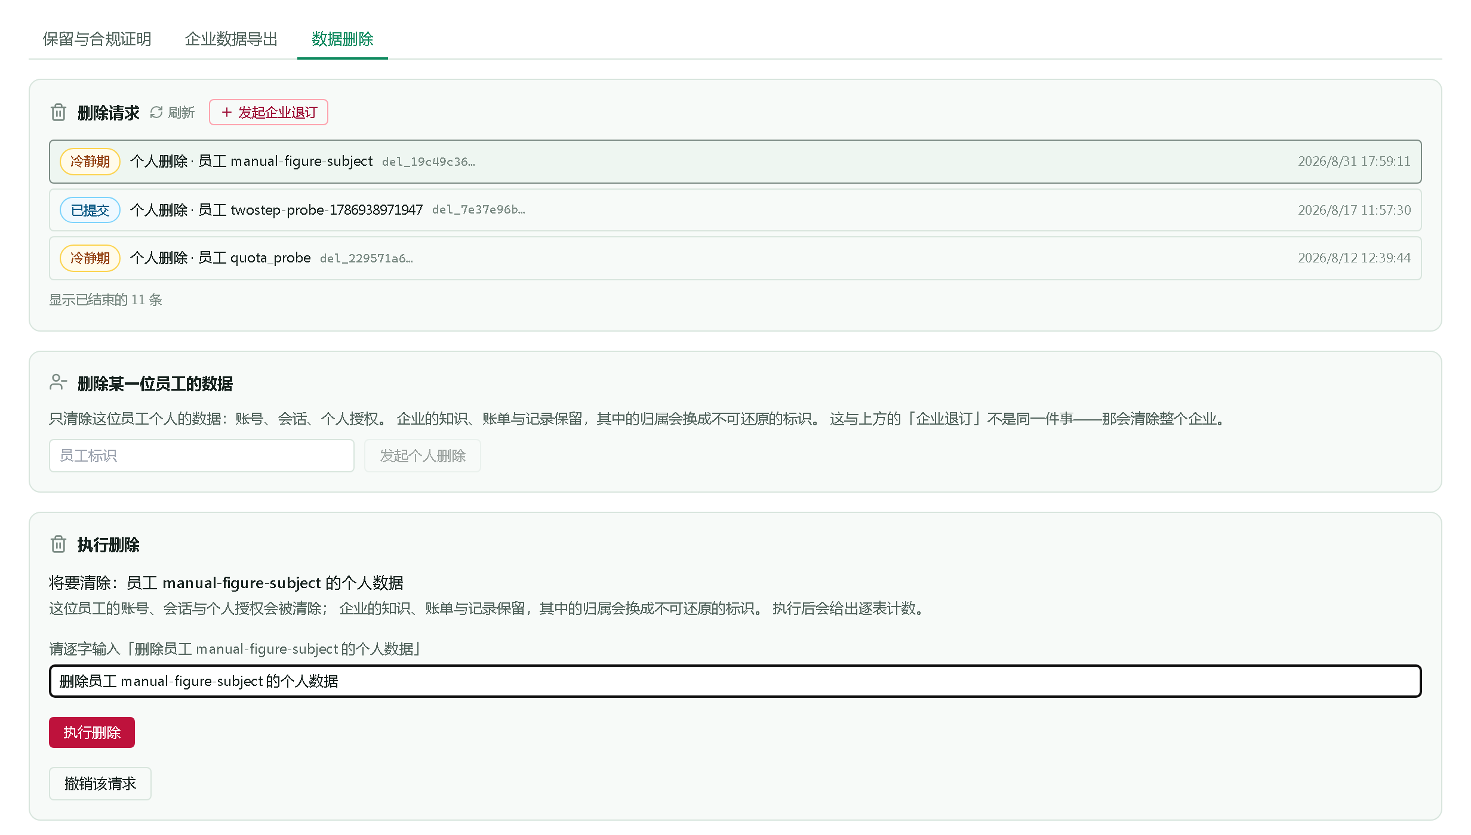Click the 删除某一位员工的数据 heading

155,384
